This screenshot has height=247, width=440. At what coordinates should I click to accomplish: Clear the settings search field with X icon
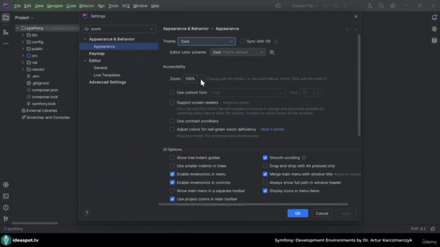click(x=151, y=29)
